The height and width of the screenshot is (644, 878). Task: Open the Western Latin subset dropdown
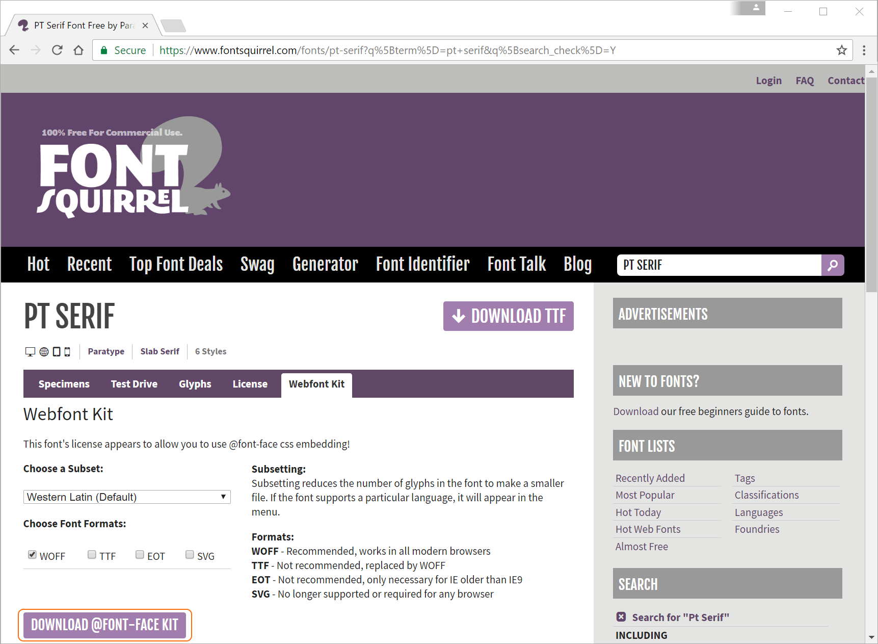(x=127, y=497)
